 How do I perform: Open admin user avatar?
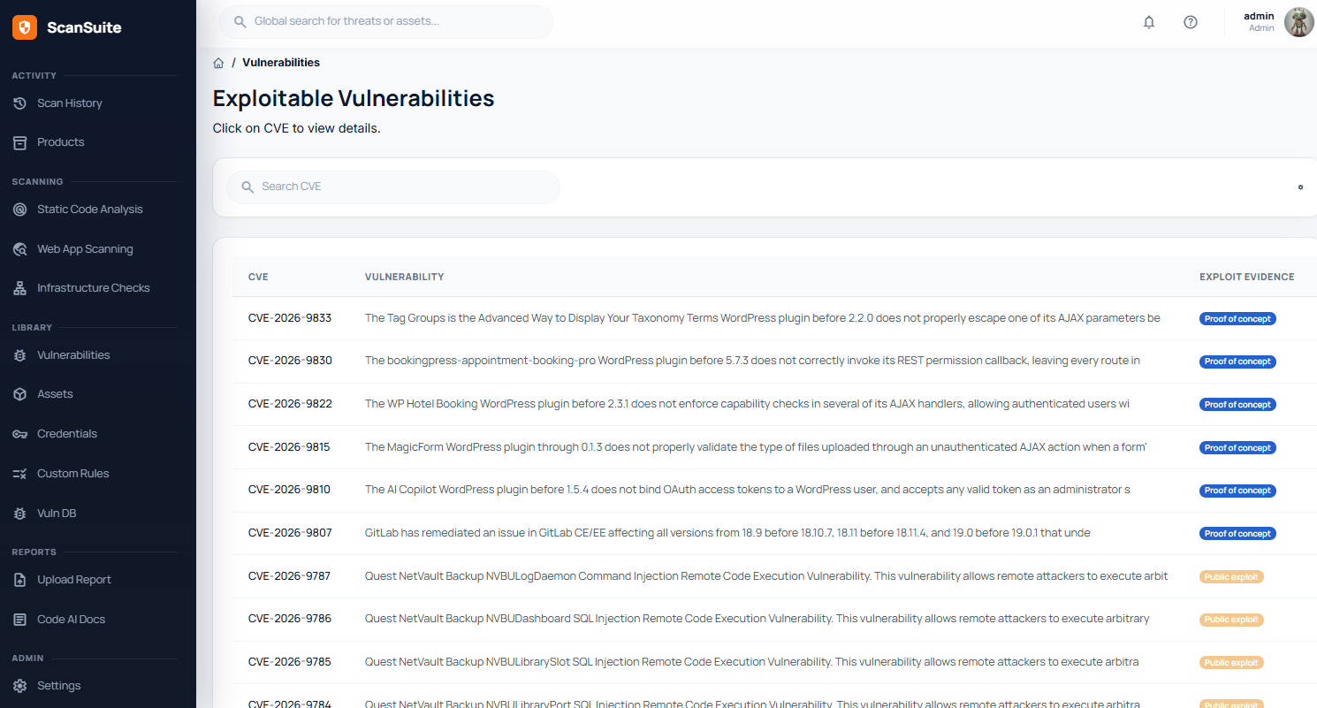(x=1299, y=22)
